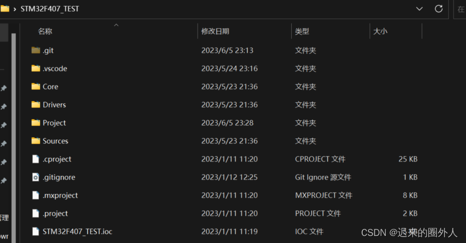Click the breadcrumb chevron before STM32F407_TEST
This screenshot has height=243, width=466.
tap(15, 9)
